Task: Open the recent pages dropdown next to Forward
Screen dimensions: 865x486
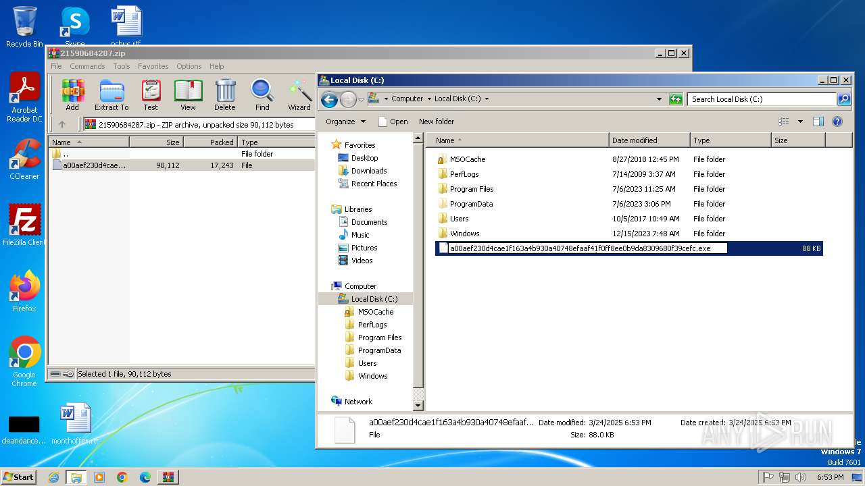Action: point(361,100)
